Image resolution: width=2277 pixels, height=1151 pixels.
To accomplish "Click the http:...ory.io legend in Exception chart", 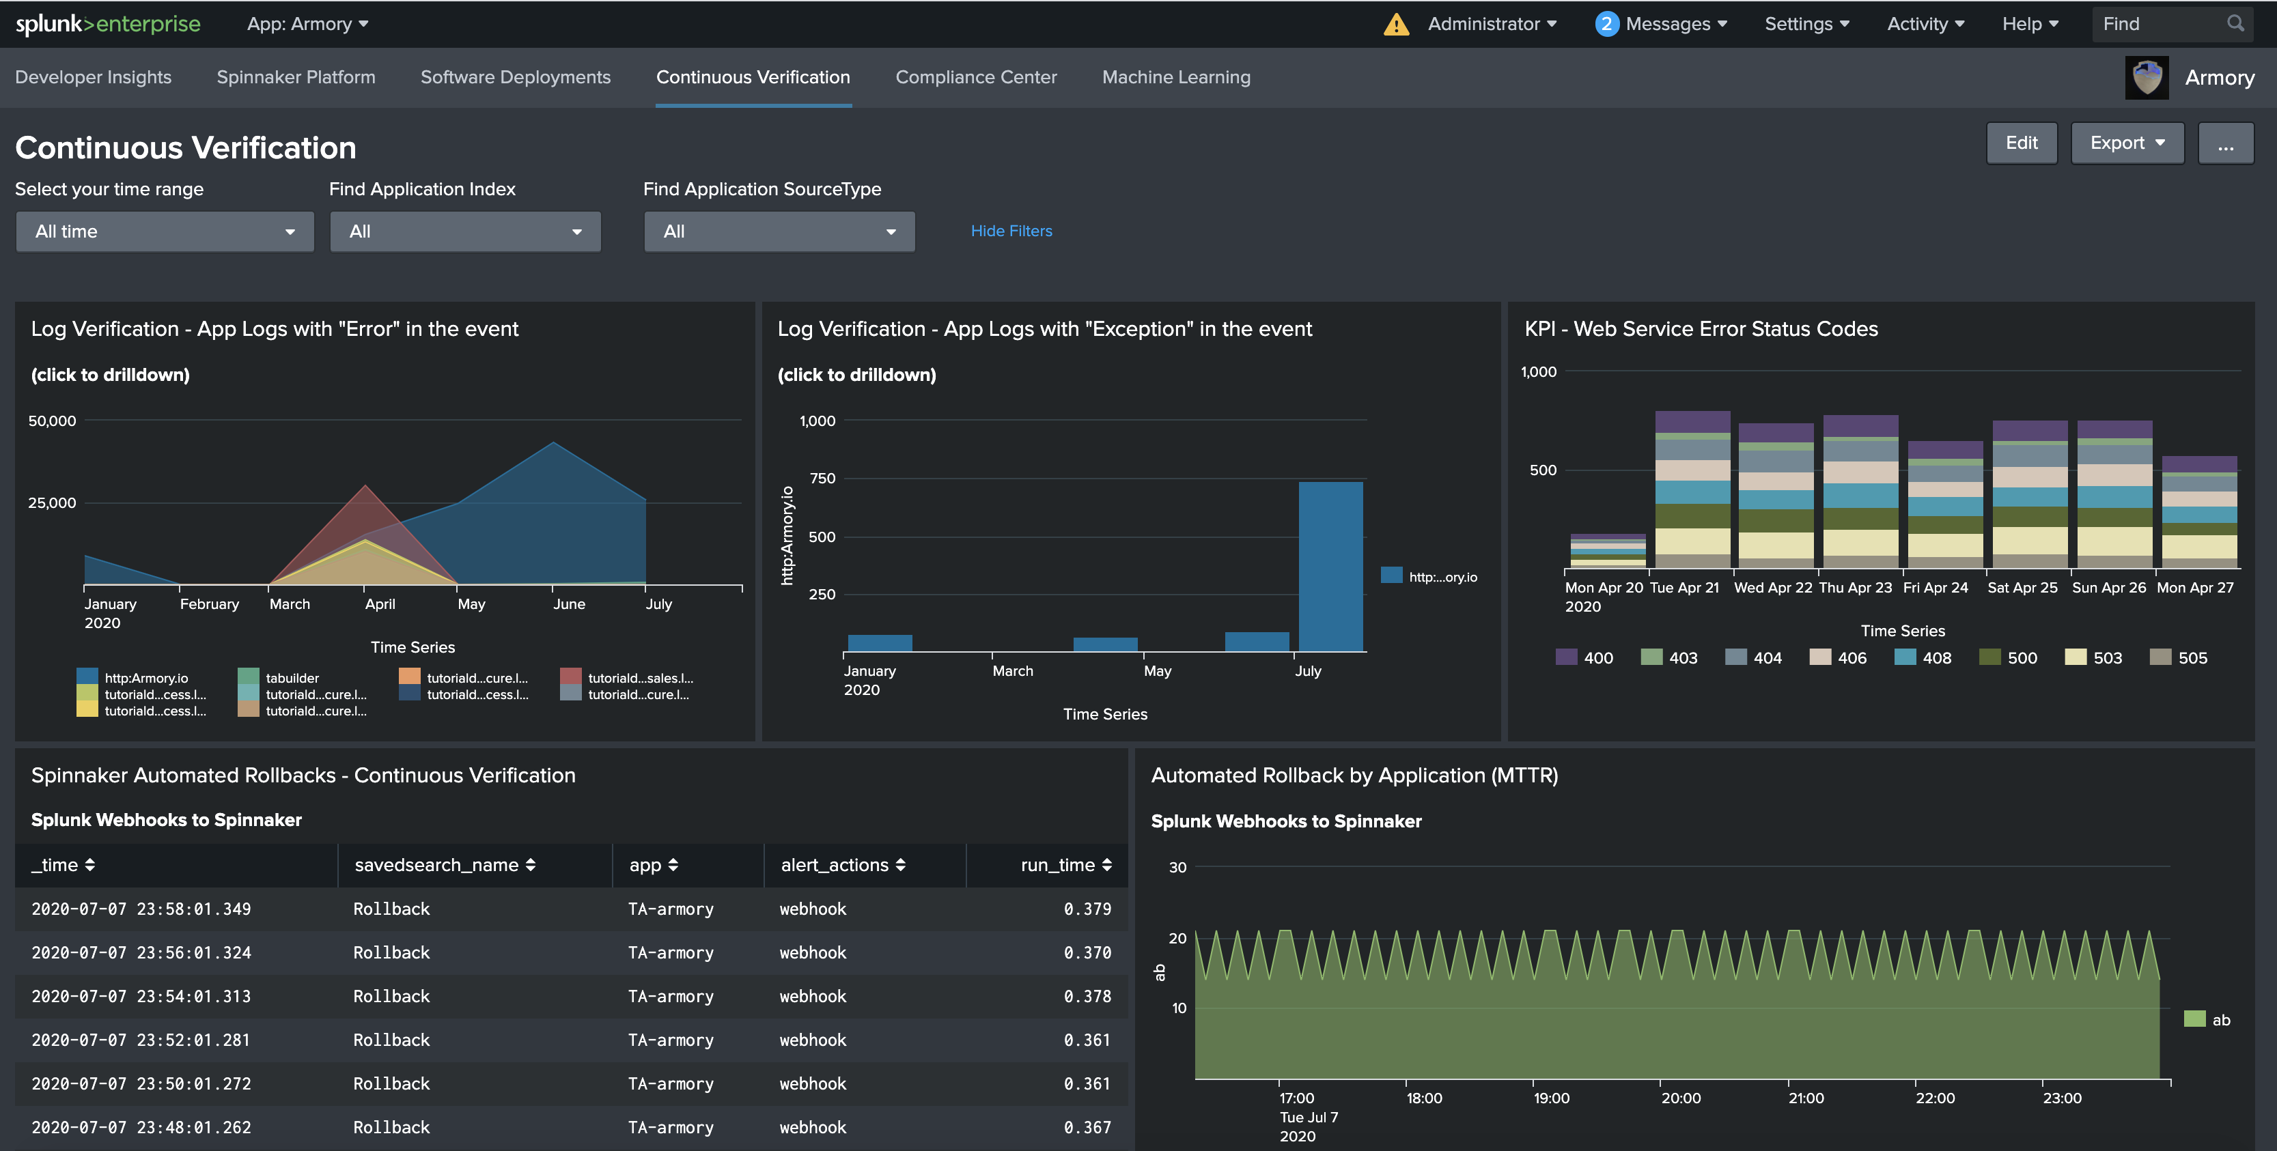I will pos(1429,576).
